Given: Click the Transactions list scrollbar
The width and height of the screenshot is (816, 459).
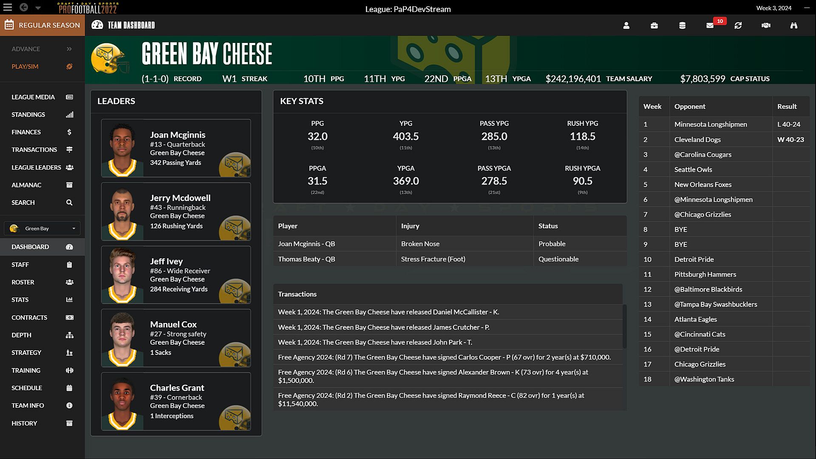Looking at the screenshot, I should [x=624, y=326].
